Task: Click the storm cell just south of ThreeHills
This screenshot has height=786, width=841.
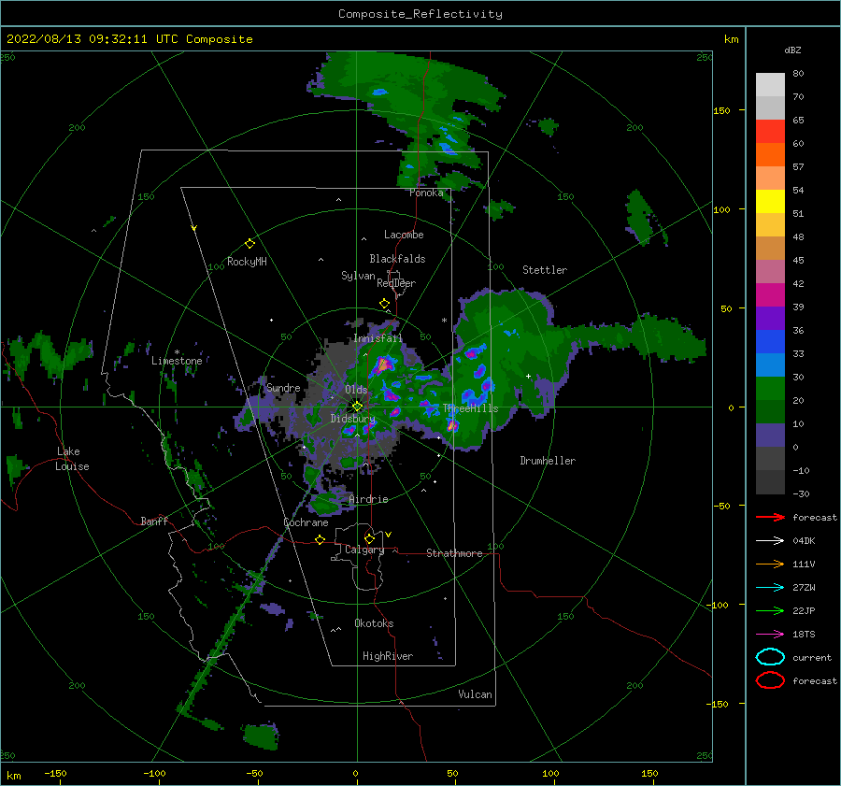Action: [452, 425]
